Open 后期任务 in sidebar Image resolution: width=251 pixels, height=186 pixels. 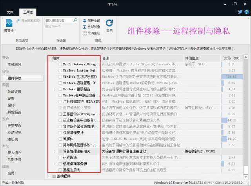[x=15, y=159]
